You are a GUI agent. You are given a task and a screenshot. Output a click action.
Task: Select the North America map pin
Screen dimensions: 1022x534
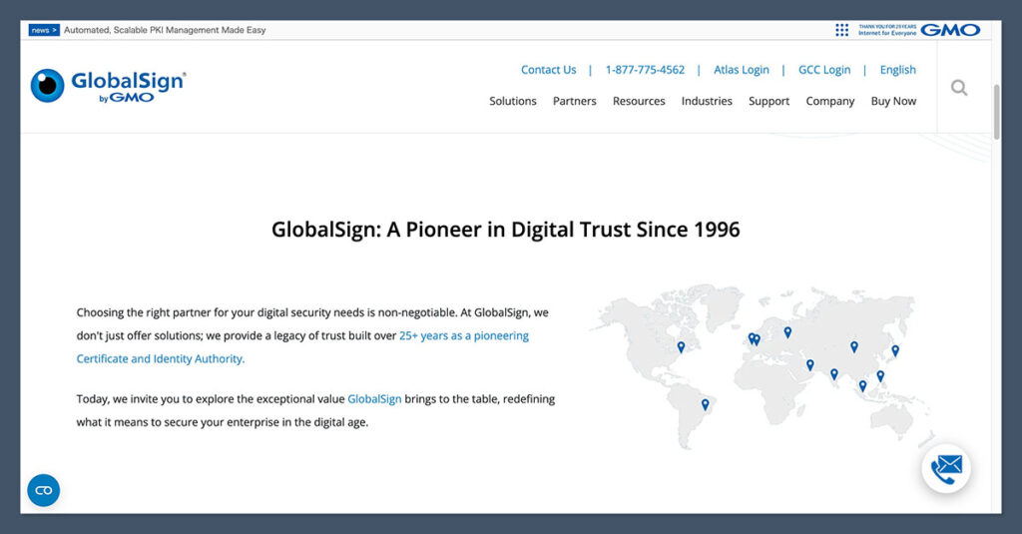pos(681,347)
